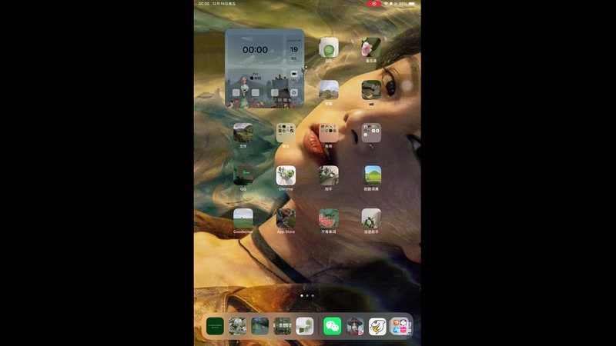This screenshot has width=616, height=346.
Task: Open the 法语助手 app
Action: [371, 218]
